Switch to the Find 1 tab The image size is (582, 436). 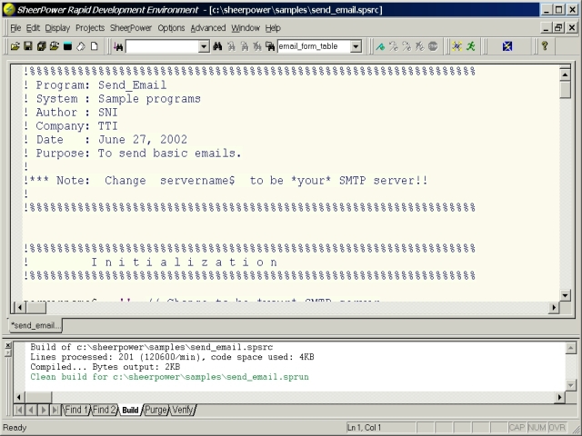pyautogui.click(x=76, y=410)
